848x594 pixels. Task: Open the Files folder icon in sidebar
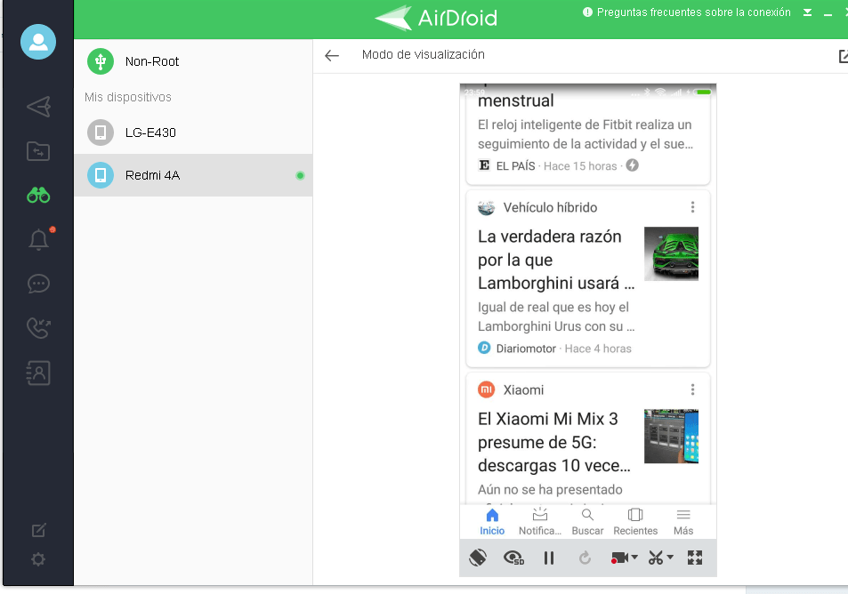click(38, 151)
